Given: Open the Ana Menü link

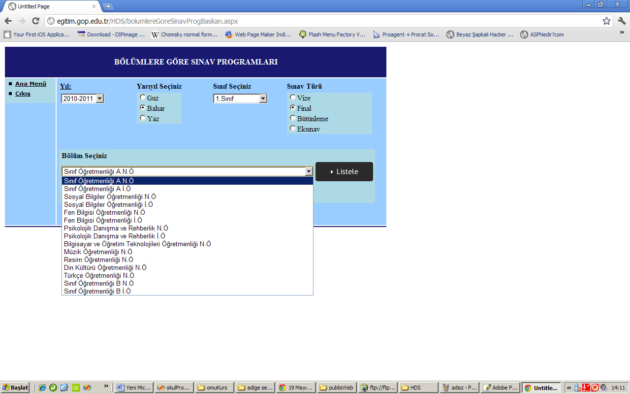Looking at the screenshot, I should point(31,84).
